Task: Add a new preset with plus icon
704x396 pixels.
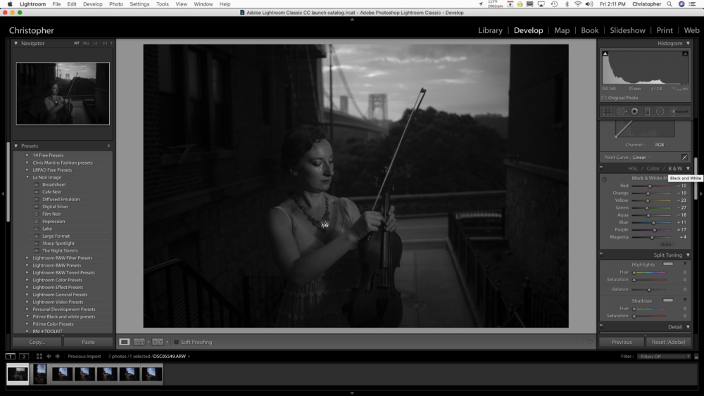Action: (x=108, y=146)
